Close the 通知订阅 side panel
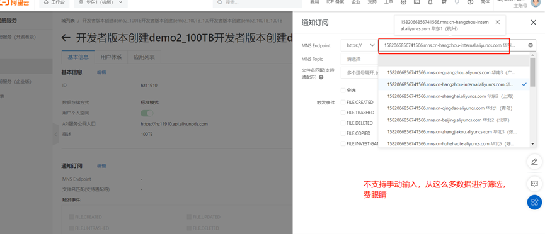The height and width of the screenshot is (234, 545). point(534,23)
